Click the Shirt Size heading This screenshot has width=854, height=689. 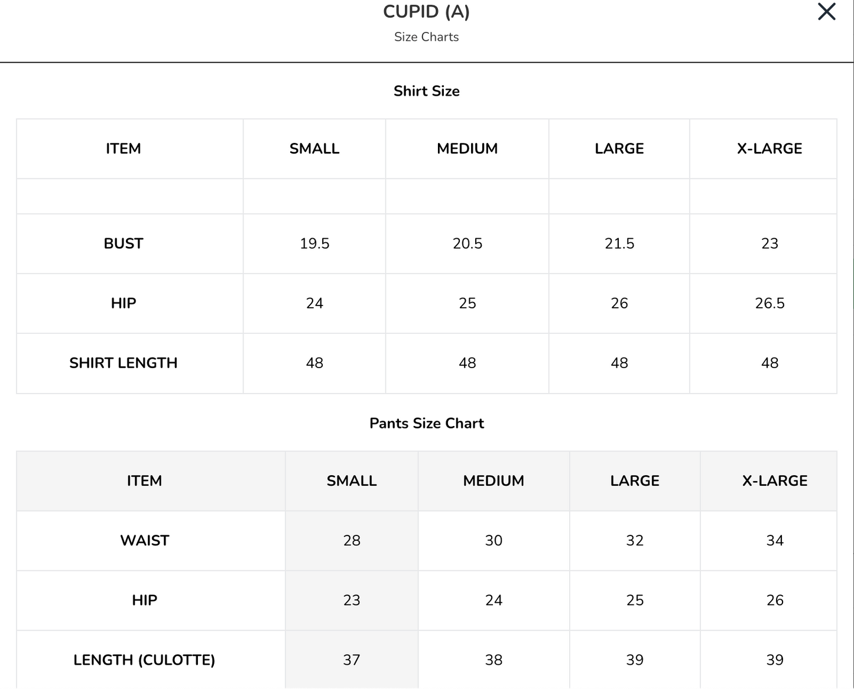click(x=427, y=91)
